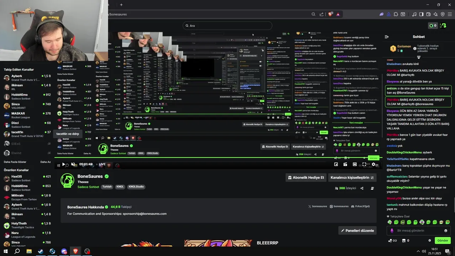Open the emoji picker in chat
Viewport: 455px width, 256px height.
446,230
